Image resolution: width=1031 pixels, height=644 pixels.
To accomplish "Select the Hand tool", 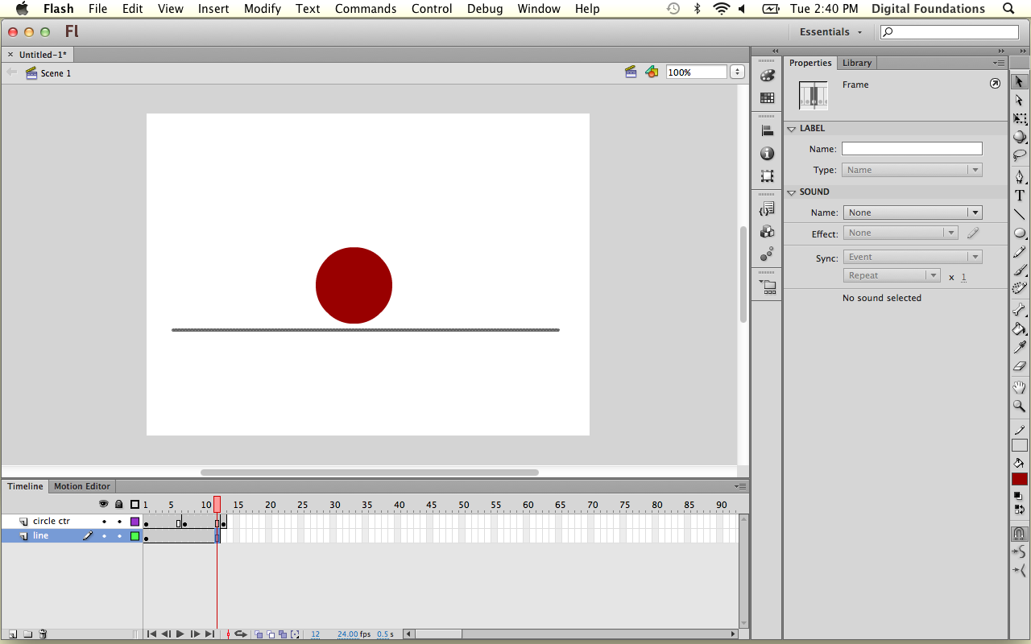I will pyautogui.click(x=1019, y=387).
